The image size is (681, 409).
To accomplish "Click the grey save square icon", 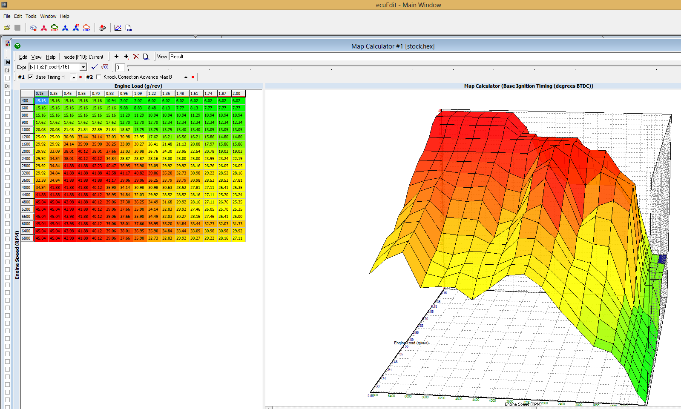I will [x=17, y=28].
